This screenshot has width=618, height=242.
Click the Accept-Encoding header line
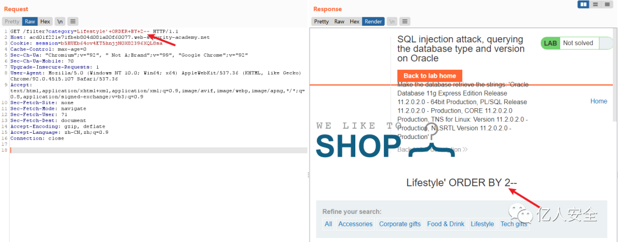tap(58, 126)
